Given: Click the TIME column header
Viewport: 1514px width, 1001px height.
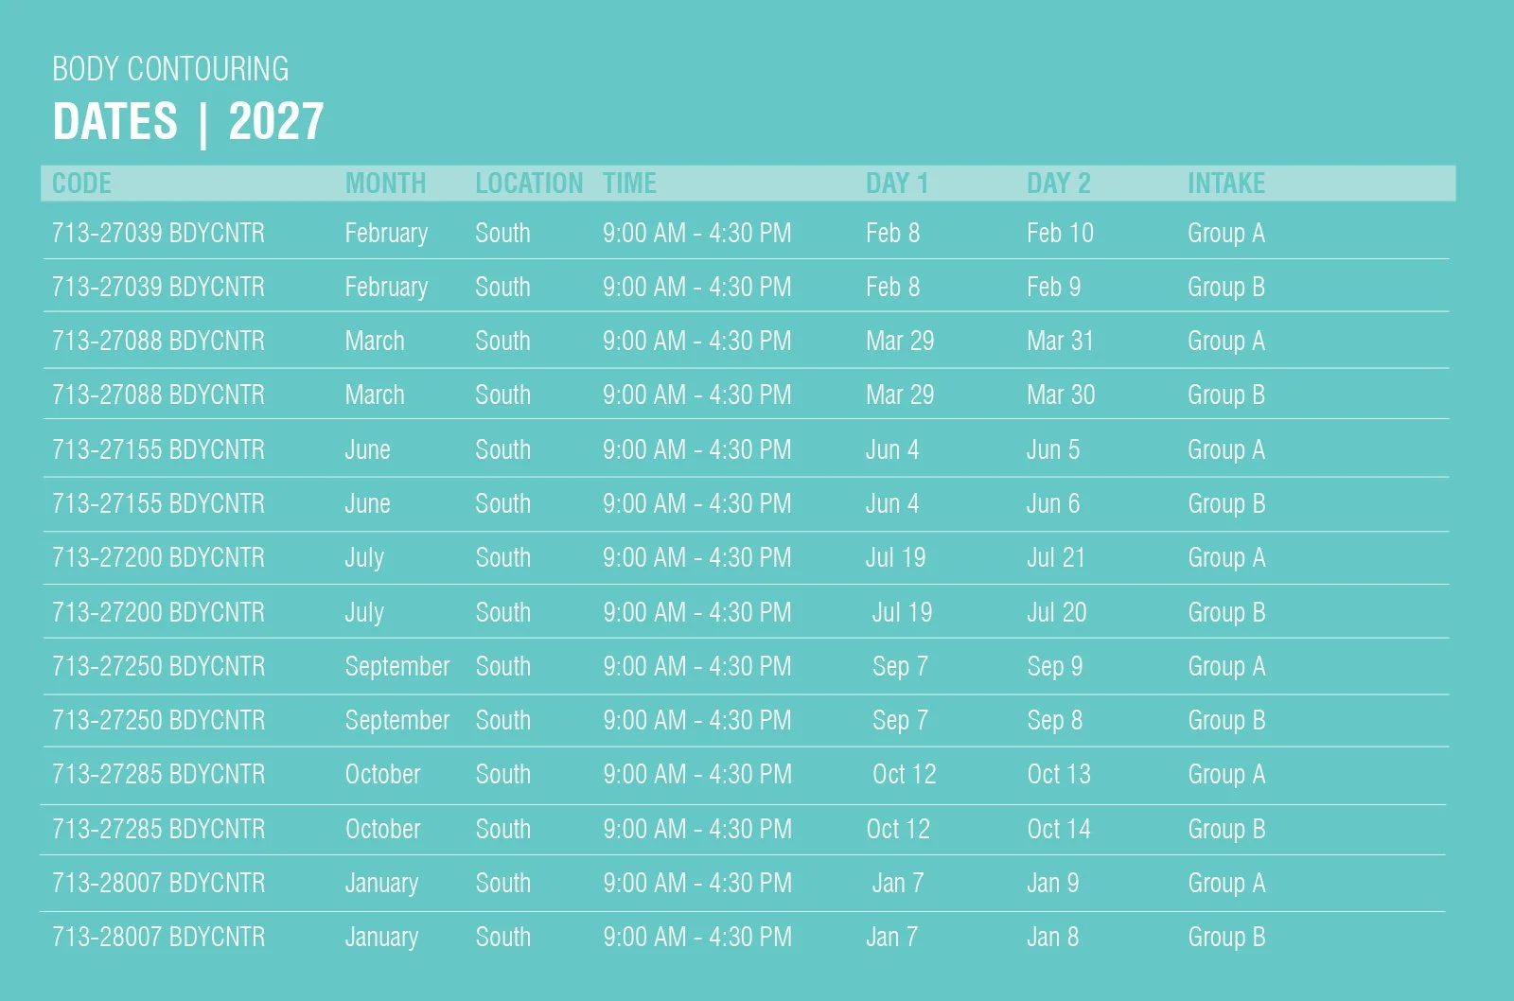Looking at the screenshot, I should click(x=629, y=184).
